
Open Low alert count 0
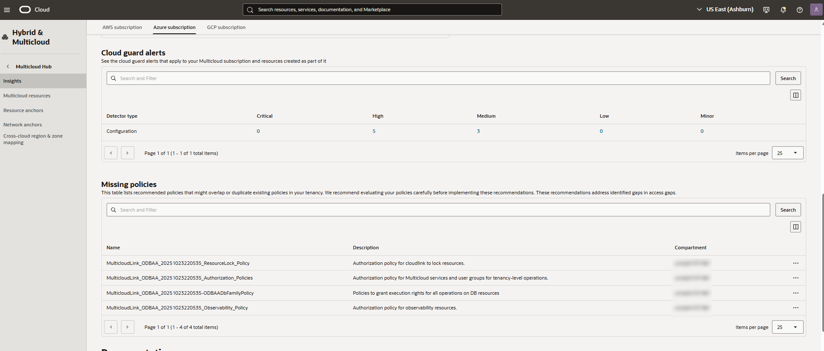601,131
